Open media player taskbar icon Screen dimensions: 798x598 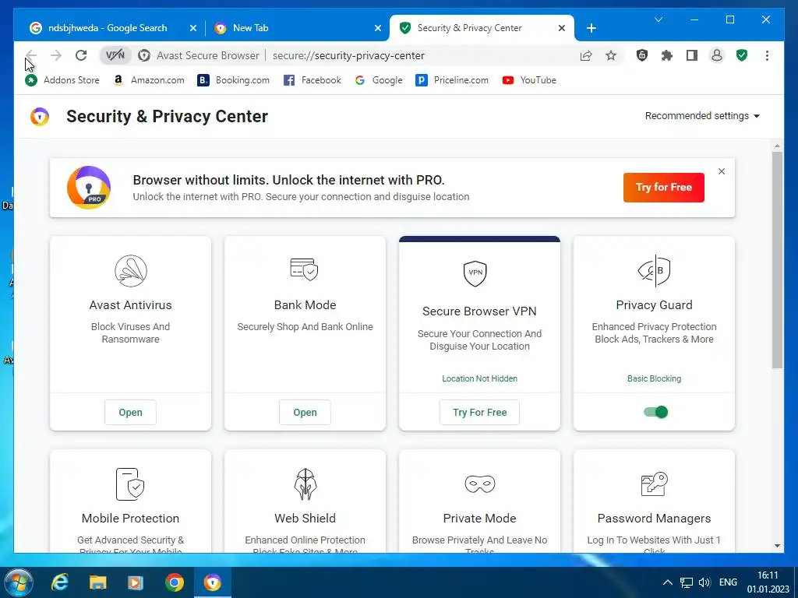(x=136, y=582)
